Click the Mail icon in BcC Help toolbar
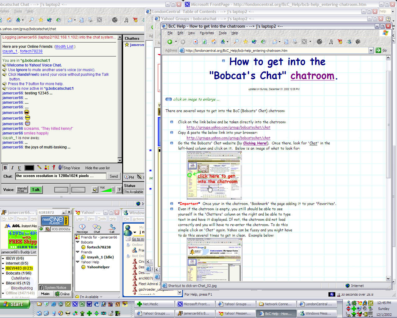The image size is (397, 318). coord(275,42)
